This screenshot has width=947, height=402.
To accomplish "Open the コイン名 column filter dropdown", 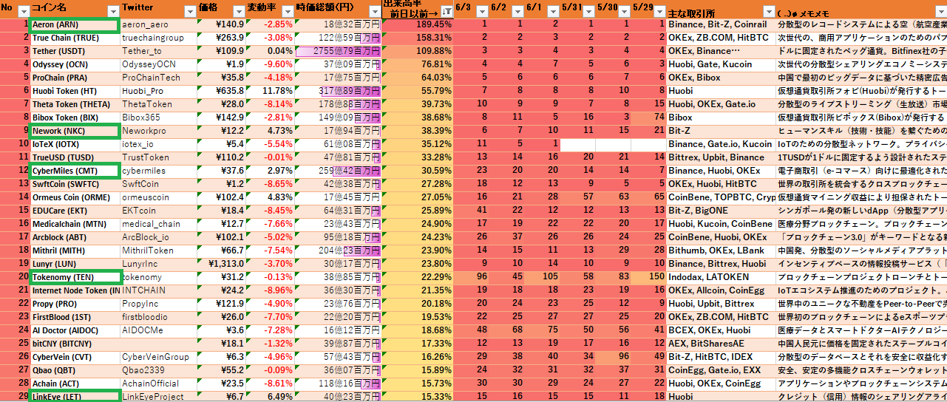I will (112, 11).
